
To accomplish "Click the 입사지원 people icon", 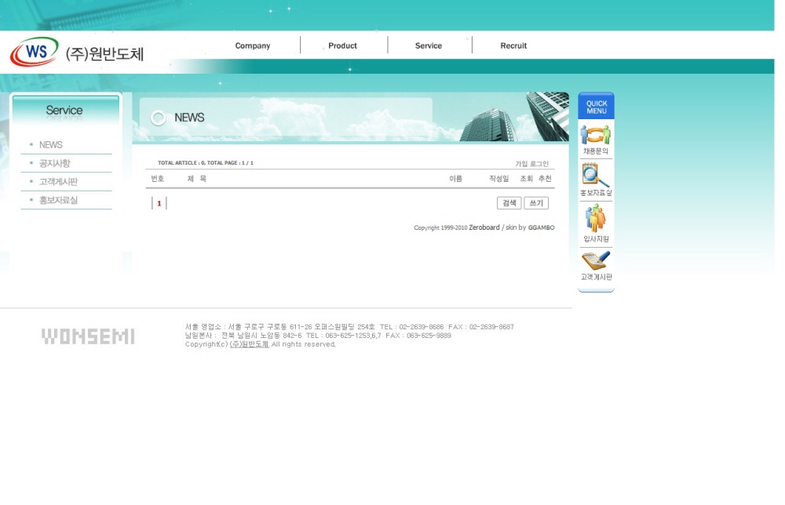I will pyautogui.click(x=596, y=219).
